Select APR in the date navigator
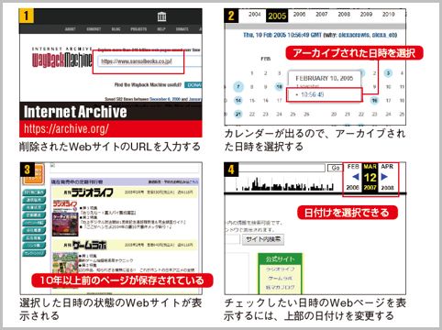 (x=387, y=167)
